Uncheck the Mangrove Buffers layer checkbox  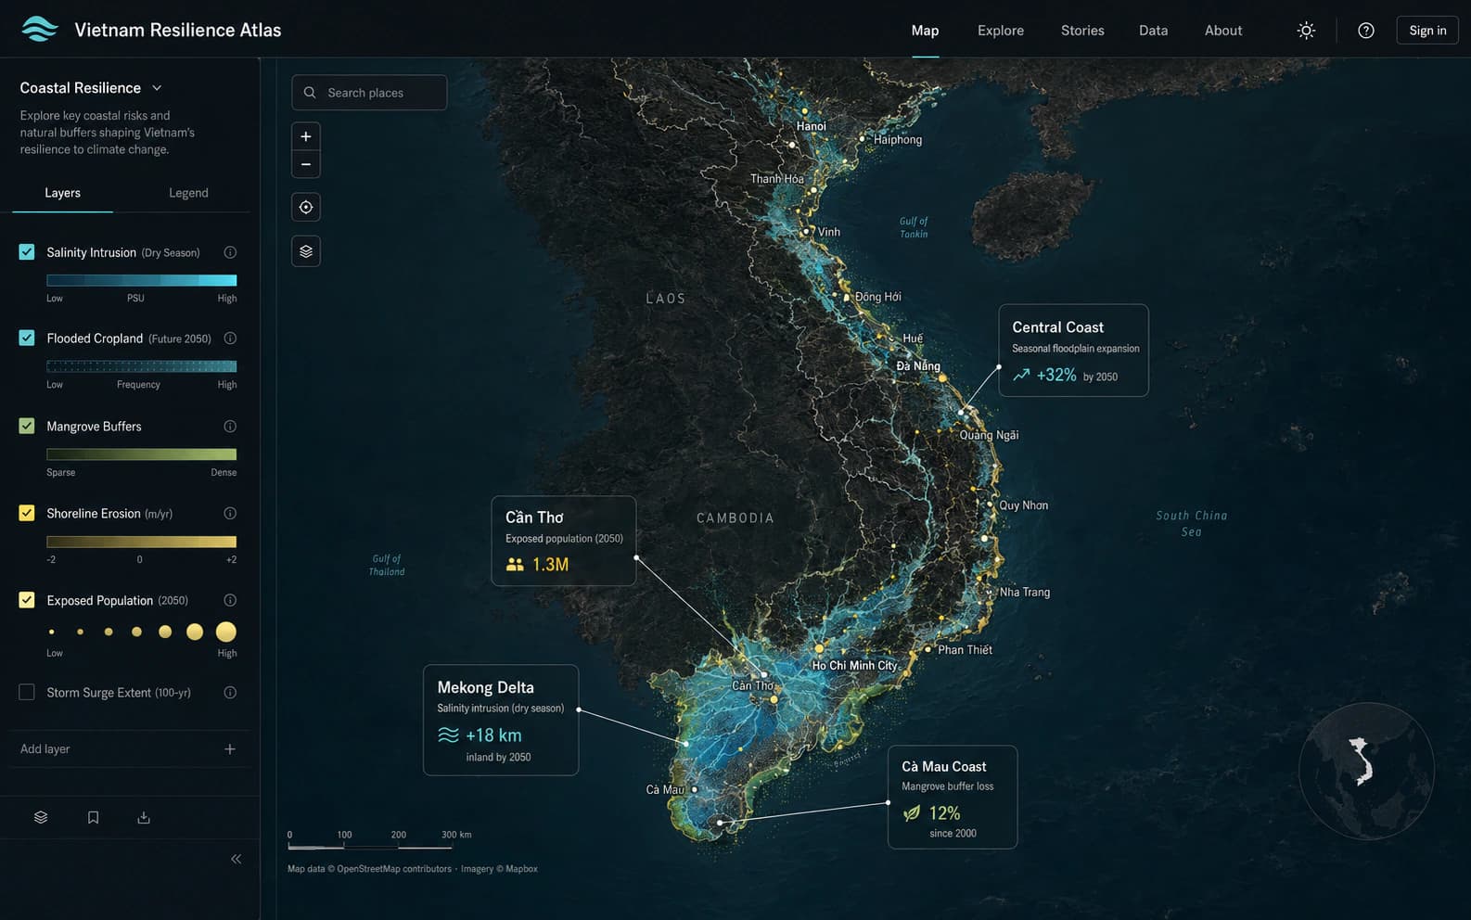(27, 427)
